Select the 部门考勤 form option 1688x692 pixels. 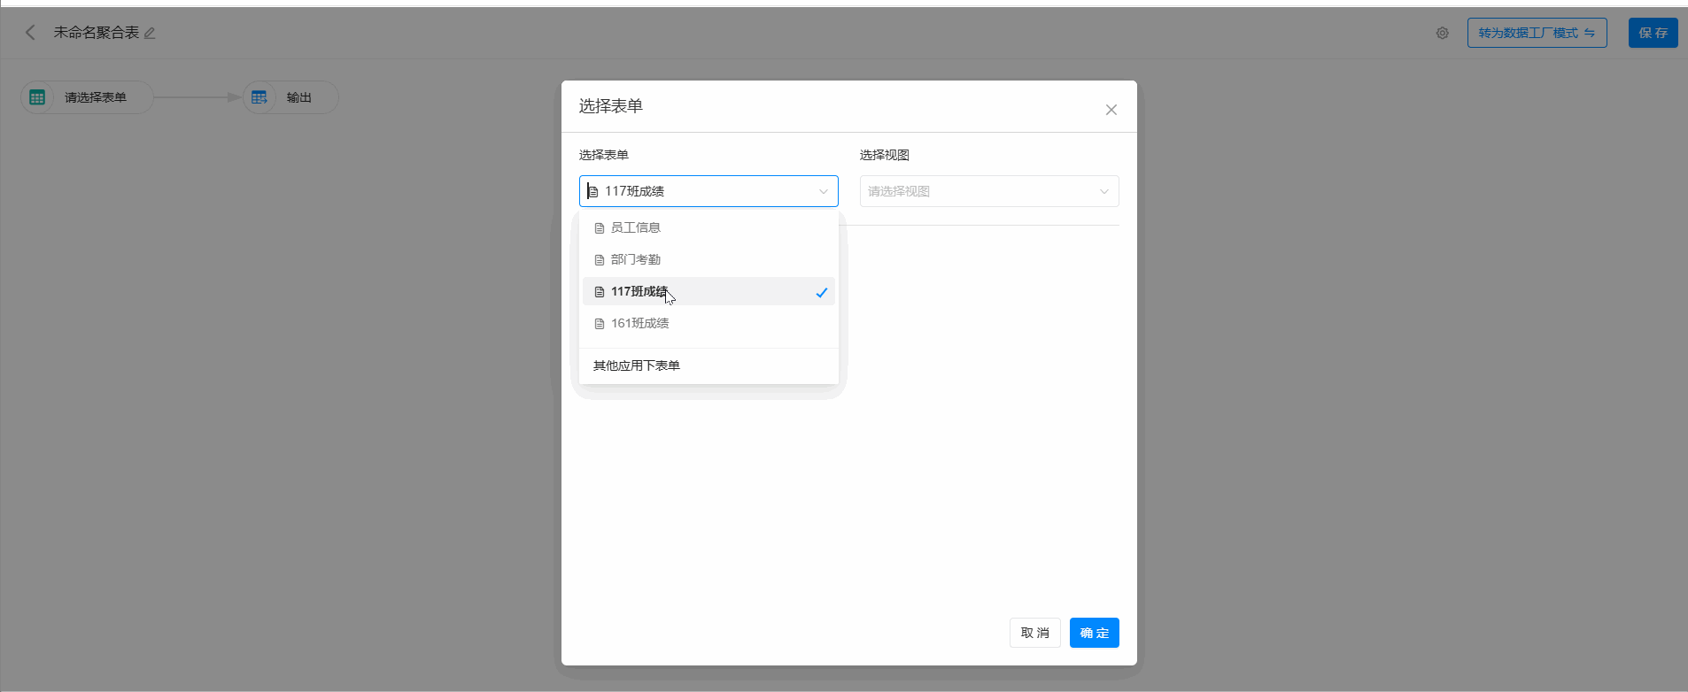(636, 260)
